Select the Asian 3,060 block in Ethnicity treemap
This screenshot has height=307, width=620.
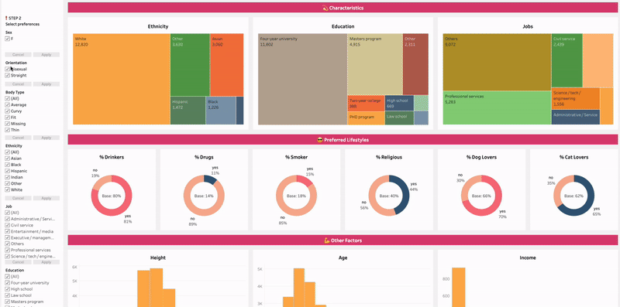coord(227,65)
